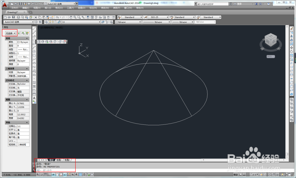This screenshot has width=296, height=178.
Task: Select the Hatch tool in draw toolbar
Action: 34,82
